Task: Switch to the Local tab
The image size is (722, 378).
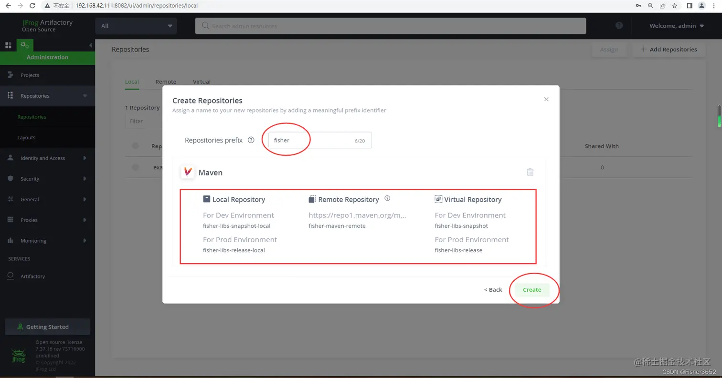Action: [132, 82]
